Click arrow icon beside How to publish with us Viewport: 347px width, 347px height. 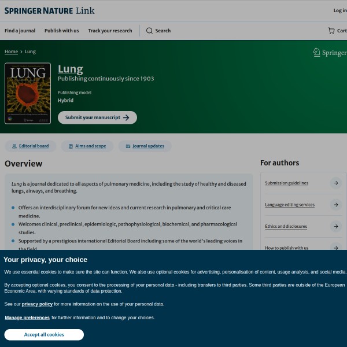pos(335,248)
